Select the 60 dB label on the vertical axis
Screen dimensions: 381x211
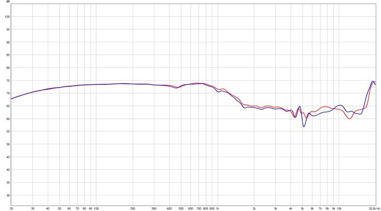click(x=7, y=119)
